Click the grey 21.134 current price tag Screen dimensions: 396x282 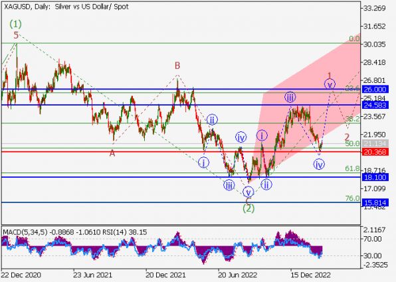point(375,143)
